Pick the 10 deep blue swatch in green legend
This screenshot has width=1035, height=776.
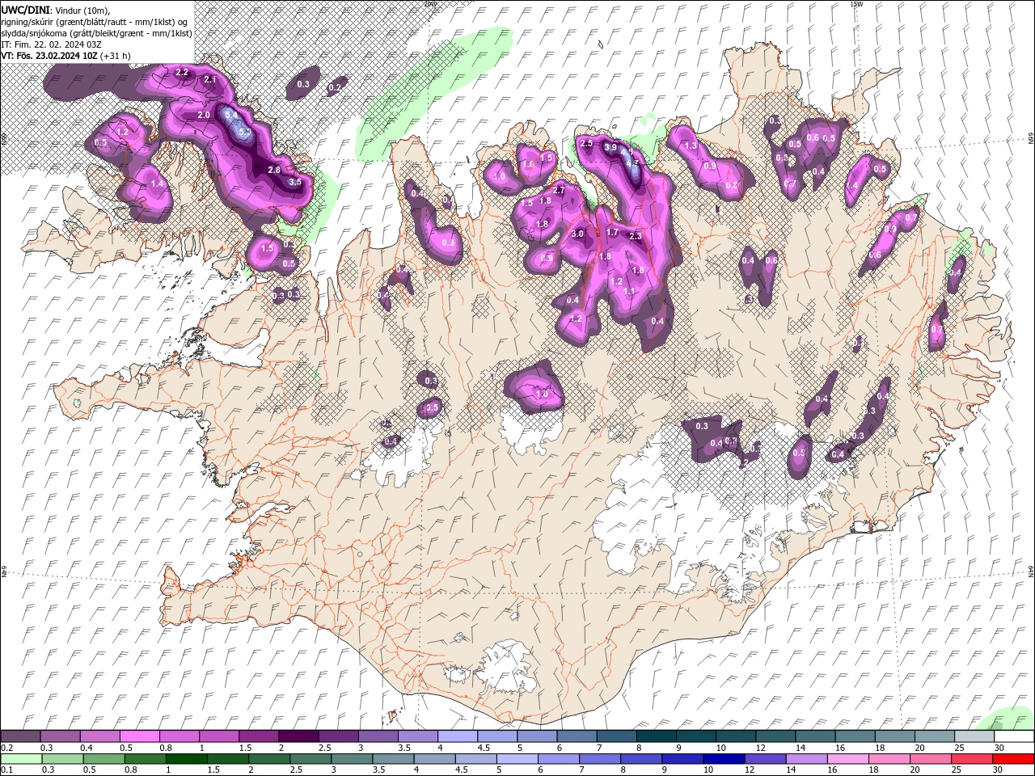(x=724, y=759)
